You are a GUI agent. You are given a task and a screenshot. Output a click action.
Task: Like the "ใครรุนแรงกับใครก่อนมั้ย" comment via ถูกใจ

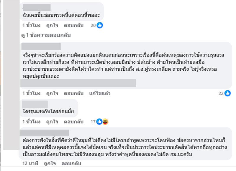click(51, 122)
